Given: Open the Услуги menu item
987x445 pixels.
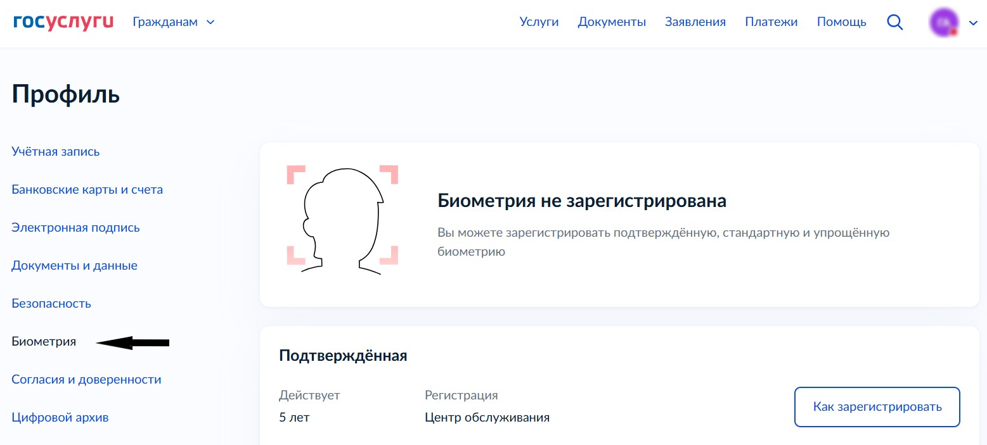Looking at the screenshot, I should [539, 22].
